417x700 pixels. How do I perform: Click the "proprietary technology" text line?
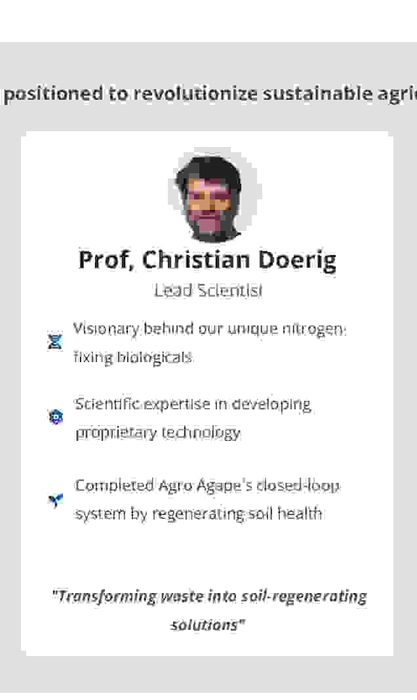(158, 433)
